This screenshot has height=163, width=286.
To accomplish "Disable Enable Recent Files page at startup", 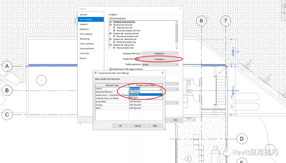I will [x=110, y=69].
